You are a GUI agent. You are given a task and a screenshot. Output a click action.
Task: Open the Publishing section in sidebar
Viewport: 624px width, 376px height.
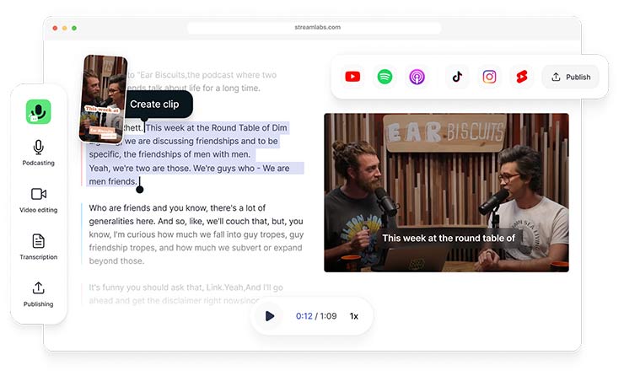coord(39,294)
